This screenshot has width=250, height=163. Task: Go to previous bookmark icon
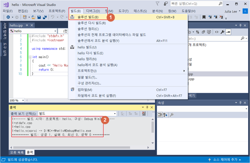click(x=210, y=17)
